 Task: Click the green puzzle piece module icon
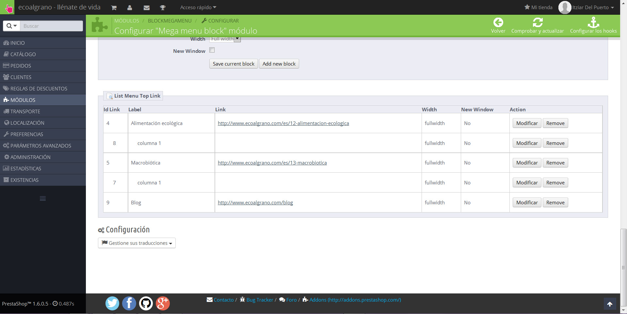[x=100, y=25]
